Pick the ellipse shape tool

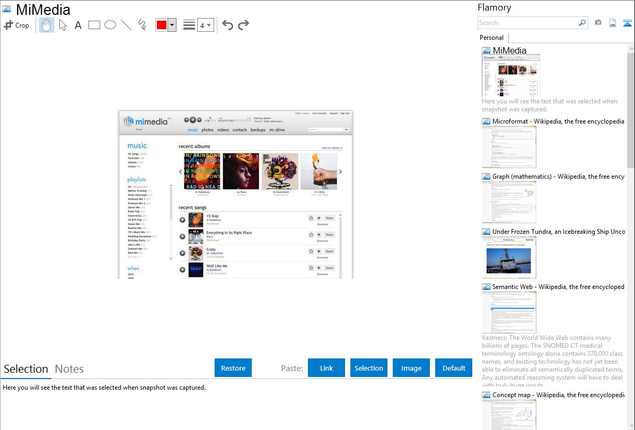110,25
